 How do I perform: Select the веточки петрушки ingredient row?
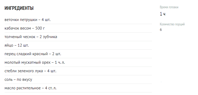click(78, 20)
